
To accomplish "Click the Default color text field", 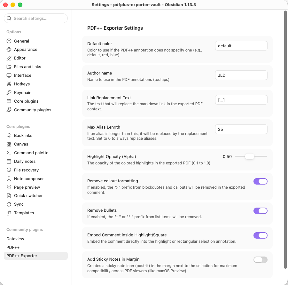I will tap(241, 46).
